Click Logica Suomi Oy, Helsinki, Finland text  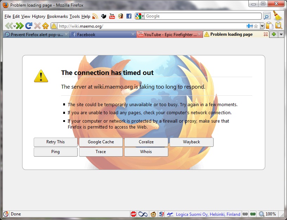tap(208, 214)
